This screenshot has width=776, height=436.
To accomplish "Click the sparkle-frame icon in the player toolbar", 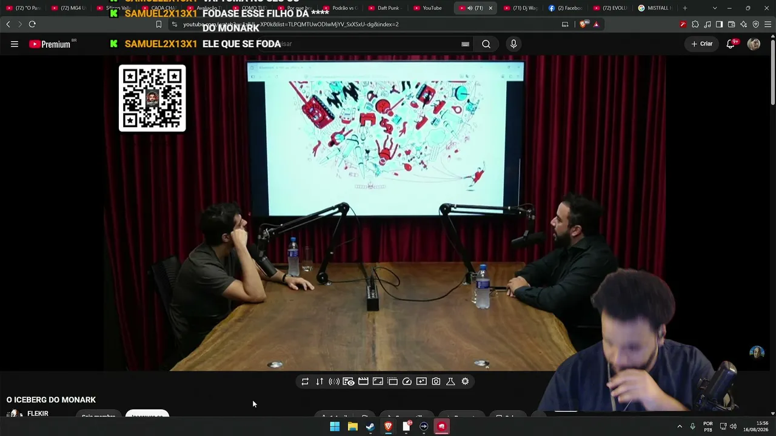I will coord(421,381).
